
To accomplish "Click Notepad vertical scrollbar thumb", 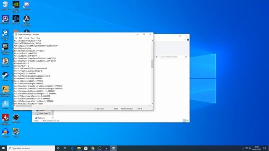I will pyautogui.click(x=152, y=64).
